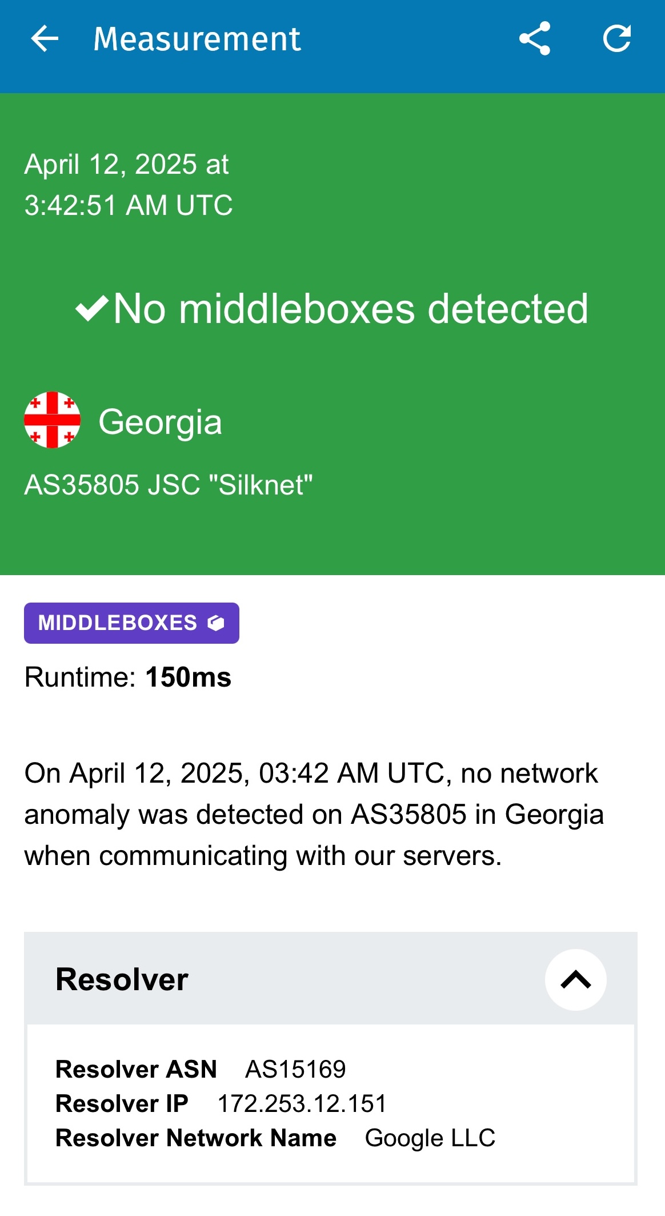The height and width of the screenshot is (1216, 665).
Task: Tap the checkmark beside No middleboxes detected
Action: coord(91,309)
